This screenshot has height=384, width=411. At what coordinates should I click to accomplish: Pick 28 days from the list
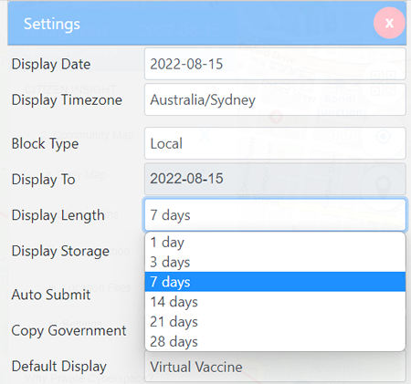click(275, 341)
